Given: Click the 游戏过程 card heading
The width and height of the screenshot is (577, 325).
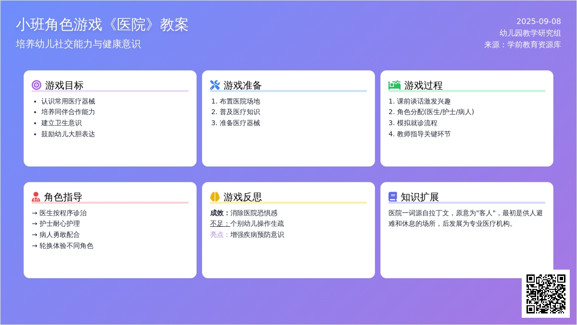Looking at the screenshot, I should tap(423, 85).
